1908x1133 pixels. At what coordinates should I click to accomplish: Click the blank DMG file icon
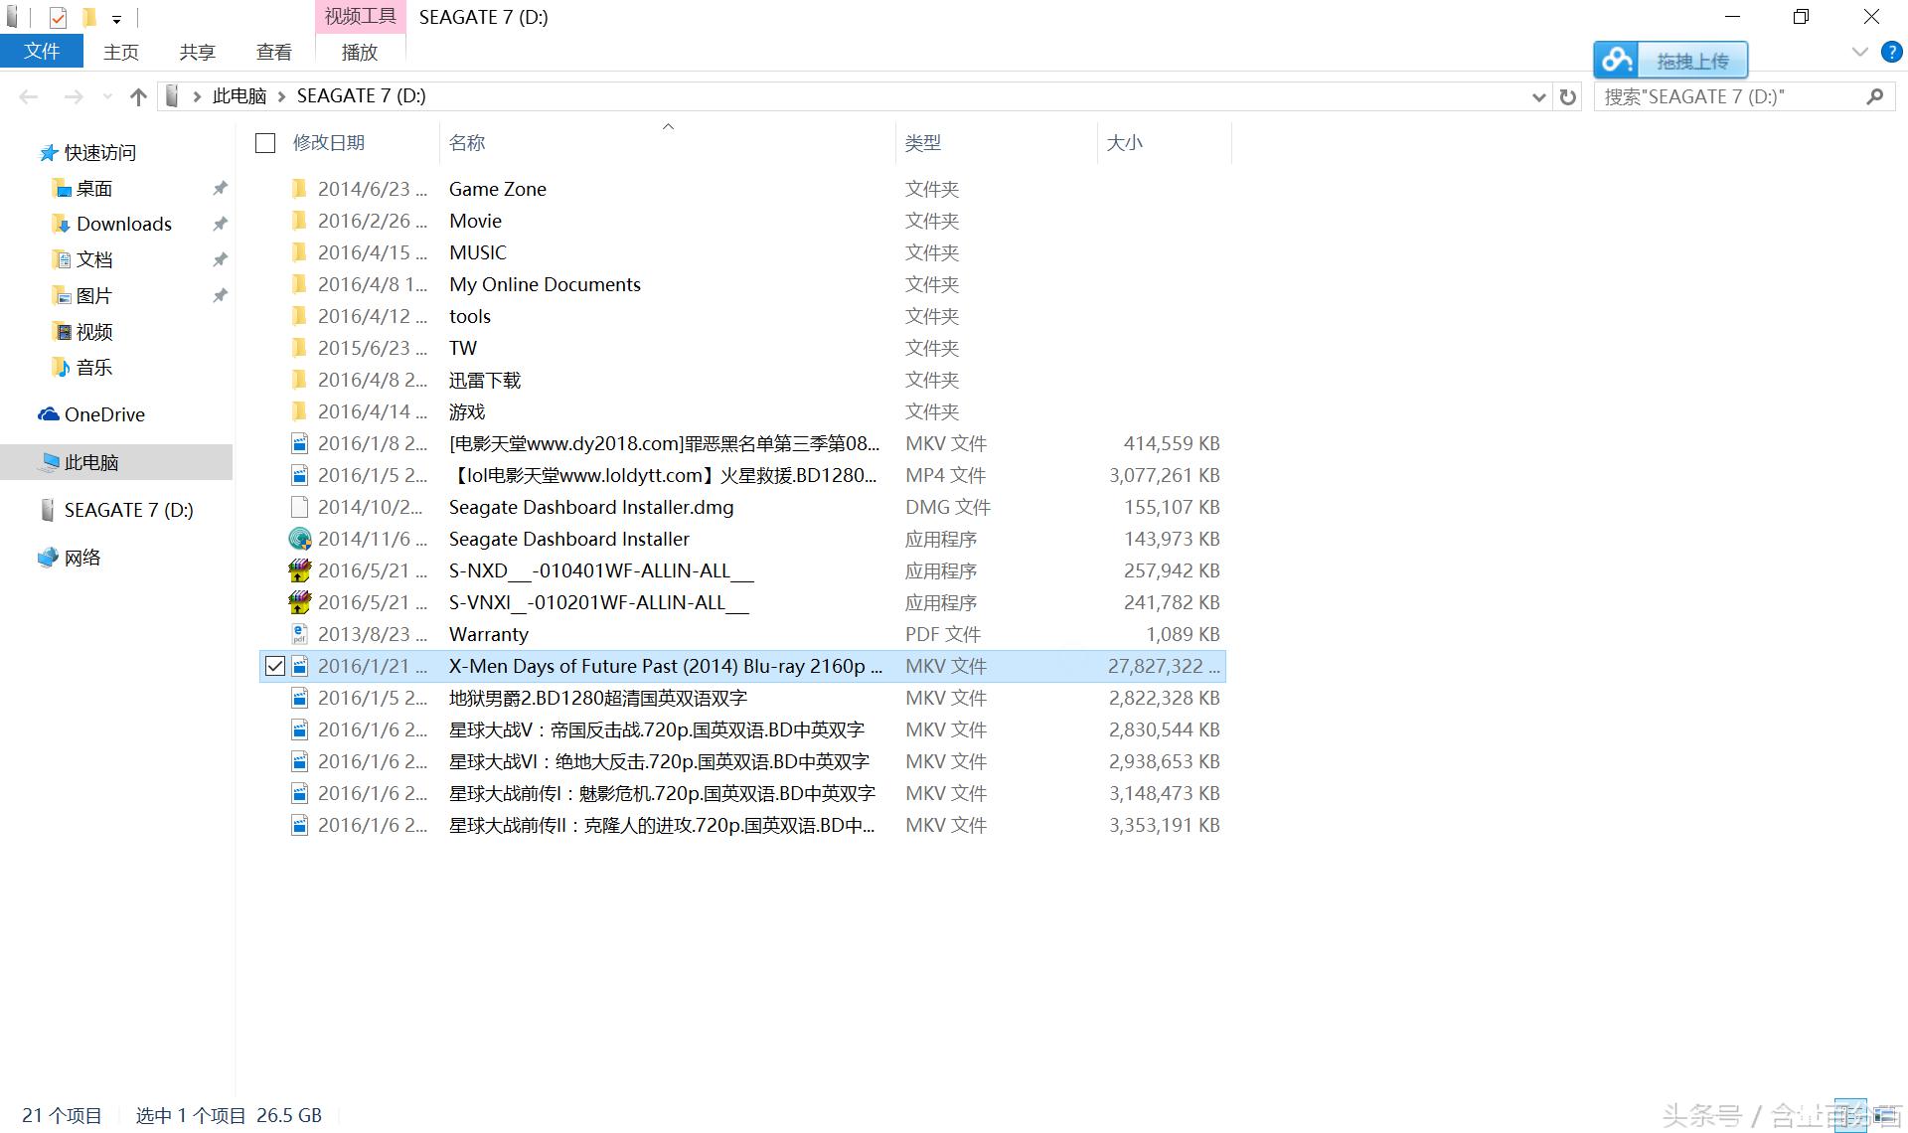coord(299,507)
